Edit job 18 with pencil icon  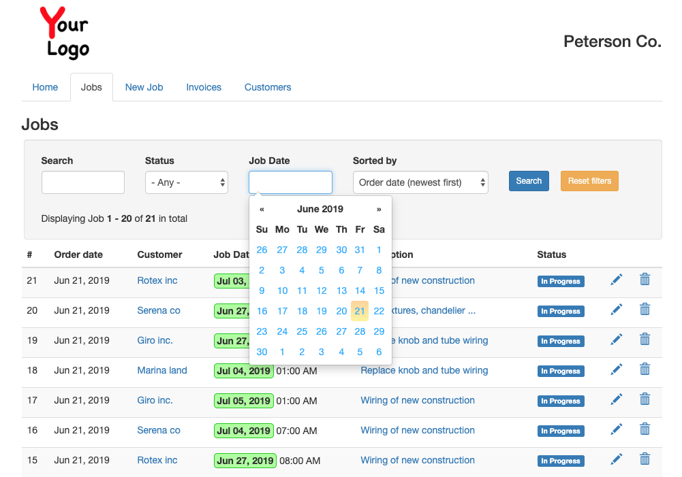pyautogui.click(x=617, y=369)
